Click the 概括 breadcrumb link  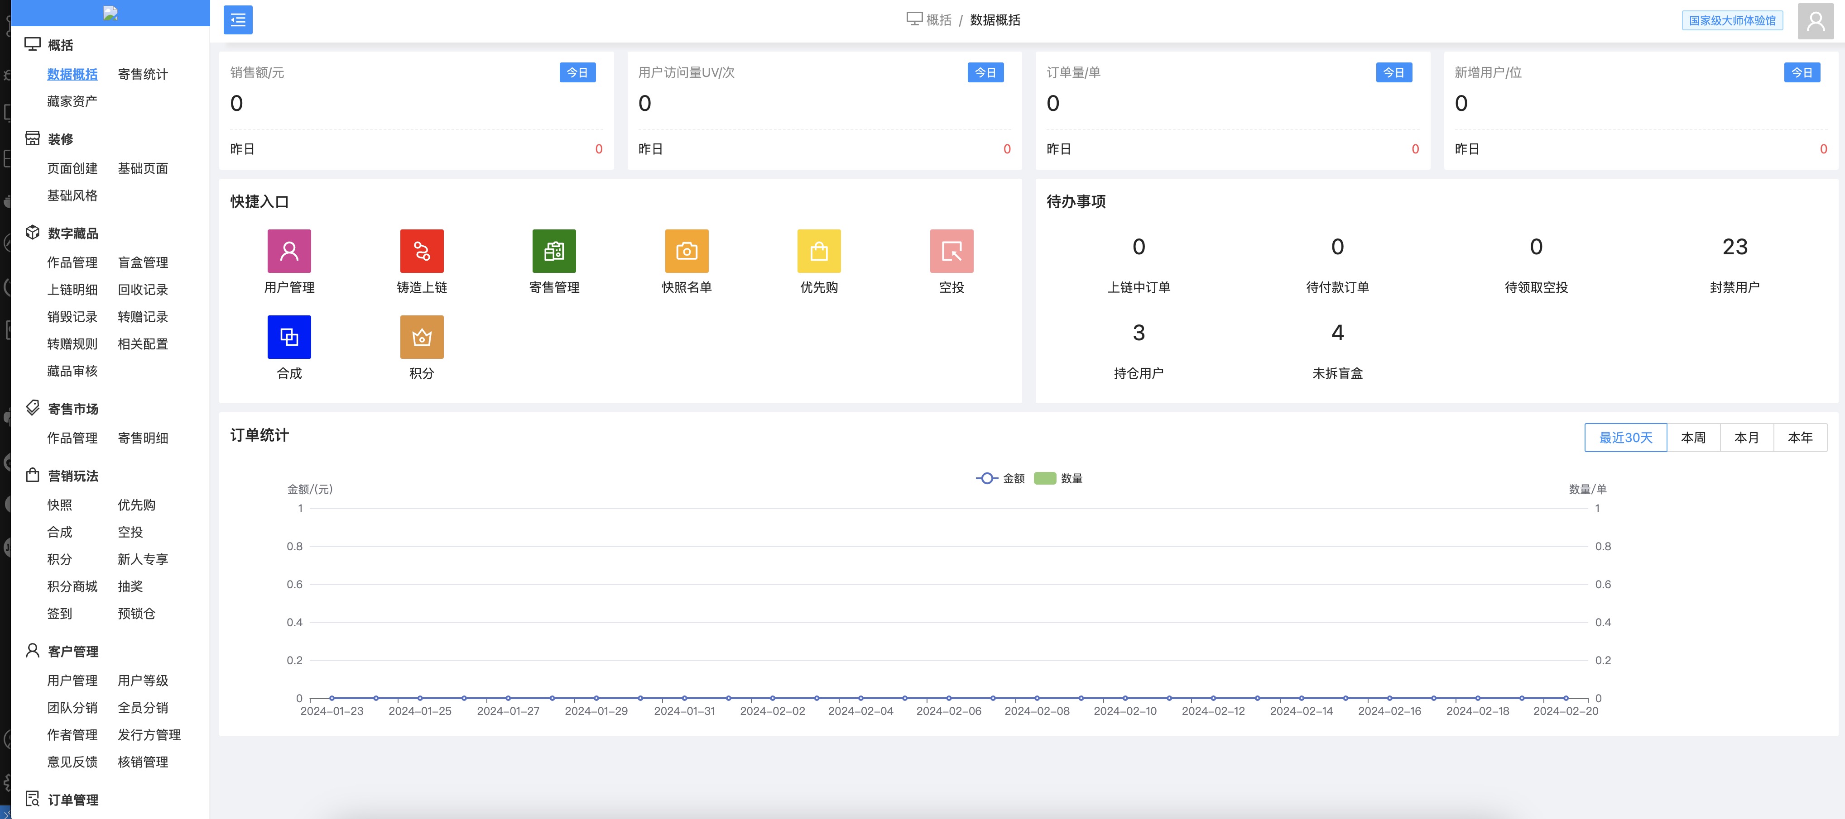939,20
